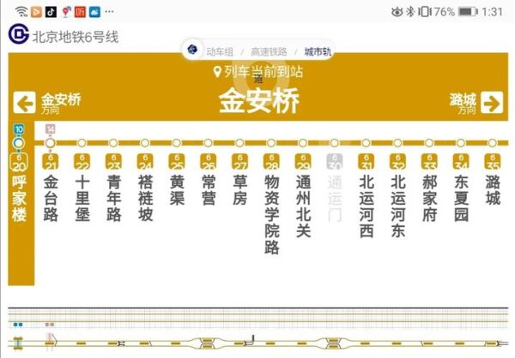This screenshot has width=515, height=358.
Task: Open the more notifications ellipsis
Action: point(109,12)
